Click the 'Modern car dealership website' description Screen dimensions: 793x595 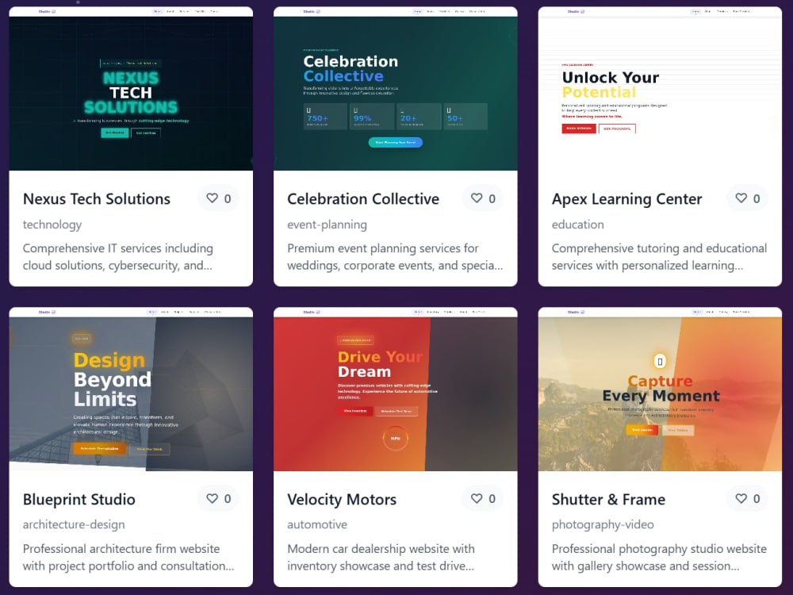click(381, 558)
